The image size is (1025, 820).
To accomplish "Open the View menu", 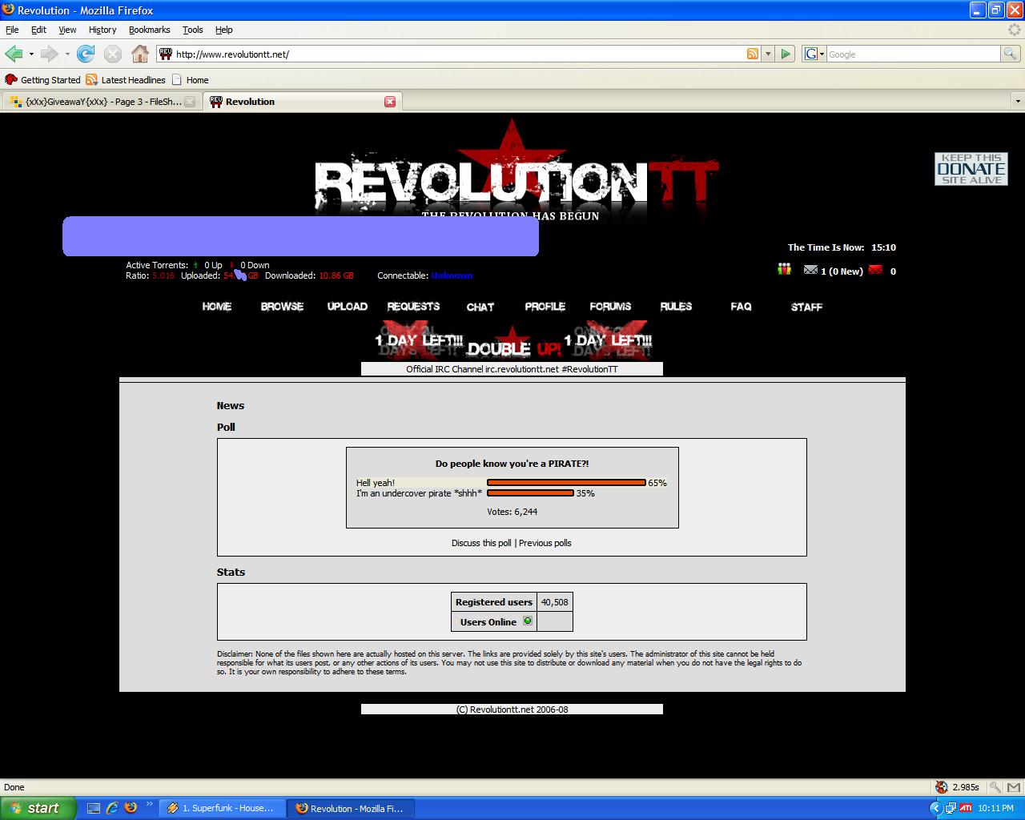I will (67, 30).
